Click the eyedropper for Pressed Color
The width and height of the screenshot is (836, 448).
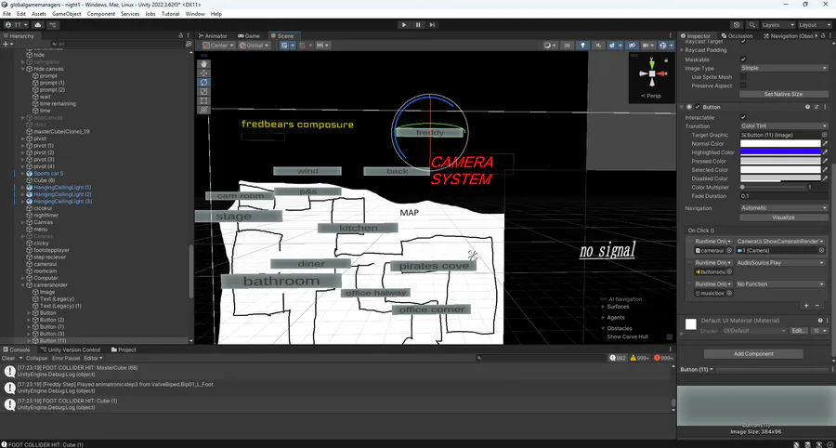(x=826, y=161)
